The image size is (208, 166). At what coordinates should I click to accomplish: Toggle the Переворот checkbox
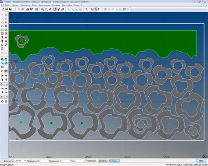[86, 161]
